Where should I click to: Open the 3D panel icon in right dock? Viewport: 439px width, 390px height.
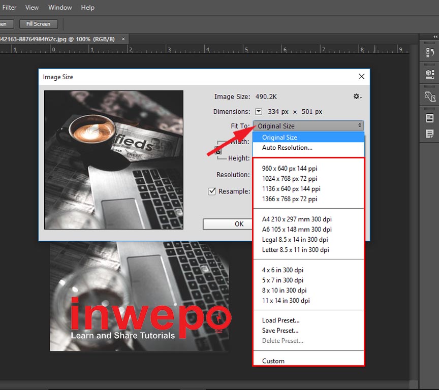[430, 74]
